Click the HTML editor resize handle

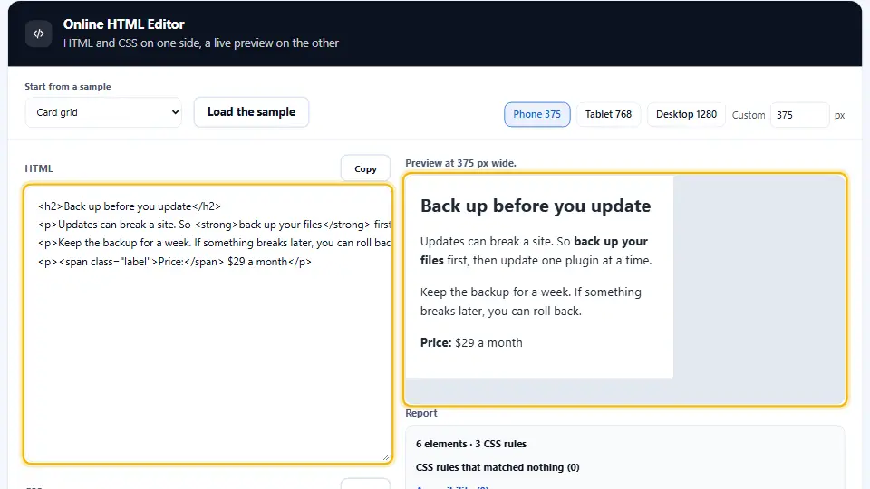tap(386, 456)
